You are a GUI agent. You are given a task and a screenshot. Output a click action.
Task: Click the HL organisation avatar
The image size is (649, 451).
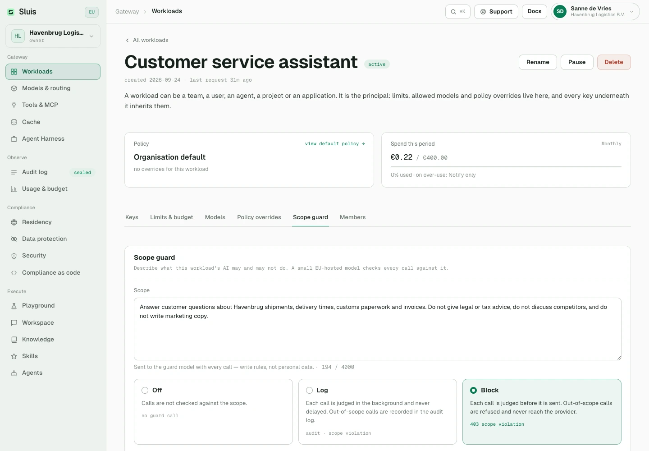(x=18, y=36)
